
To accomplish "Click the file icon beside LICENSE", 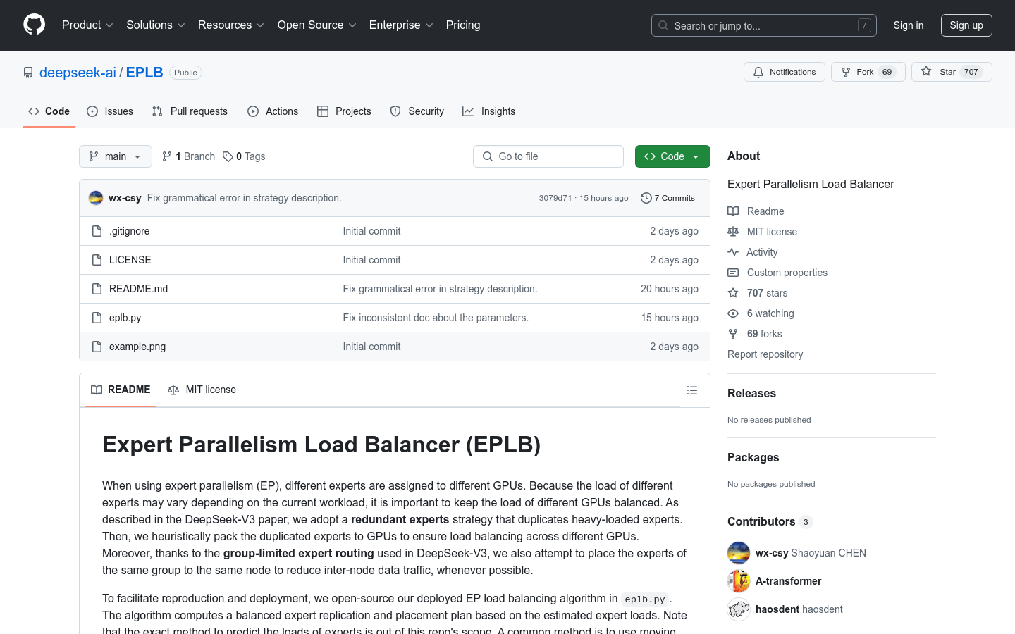I will click(97, 260).
